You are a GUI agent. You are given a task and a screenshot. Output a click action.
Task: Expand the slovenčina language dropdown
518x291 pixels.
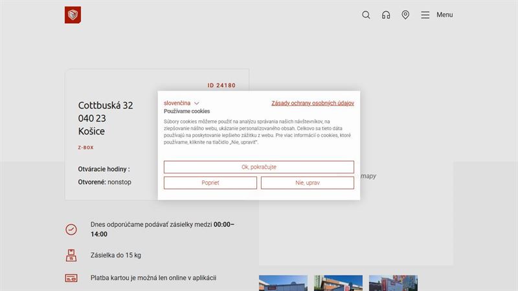coord(181,103)
